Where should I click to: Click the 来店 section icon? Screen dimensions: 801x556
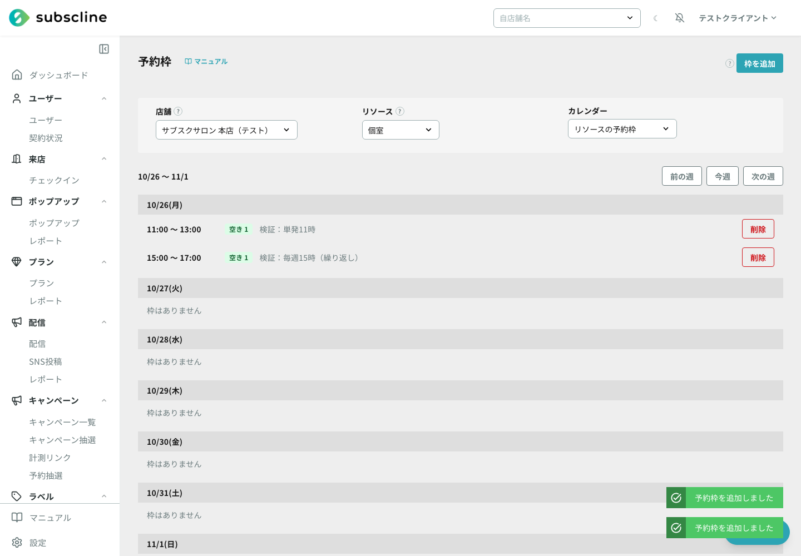(x=17, y=159)
